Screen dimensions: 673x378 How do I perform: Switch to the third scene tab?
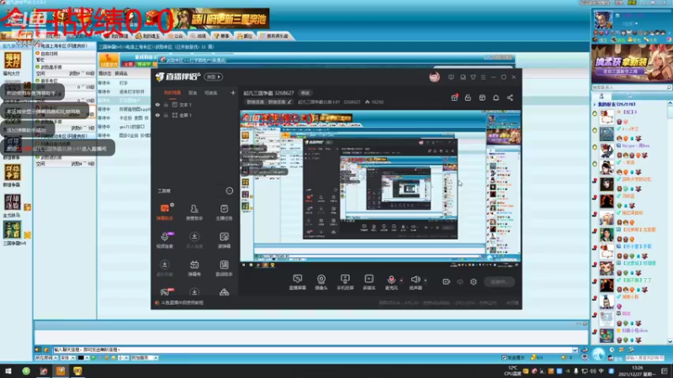[210, 92]
